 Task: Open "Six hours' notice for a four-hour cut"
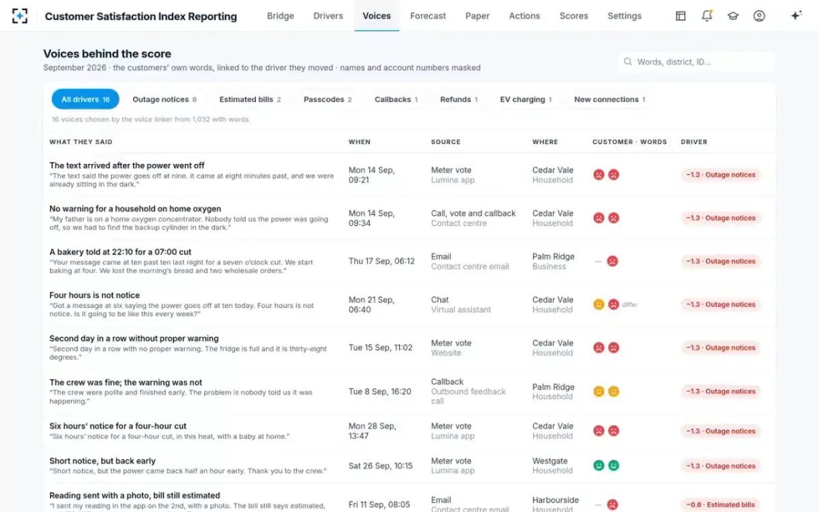[x=118, y=426]
